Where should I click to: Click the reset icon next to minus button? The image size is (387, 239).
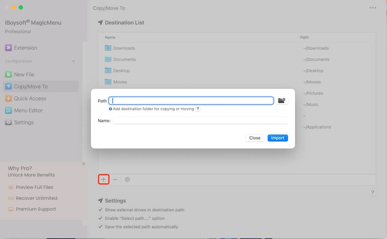click(x=127, y=179)
